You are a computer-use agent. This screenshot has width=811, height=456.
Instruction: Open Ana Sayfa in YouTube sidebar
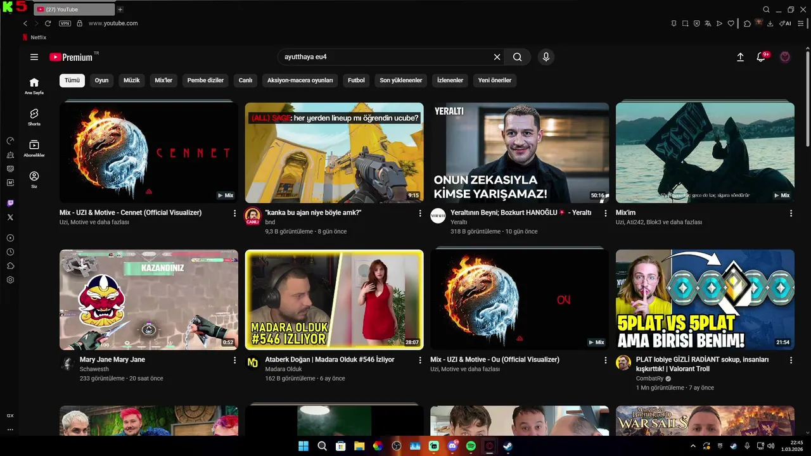click(34, 86)
